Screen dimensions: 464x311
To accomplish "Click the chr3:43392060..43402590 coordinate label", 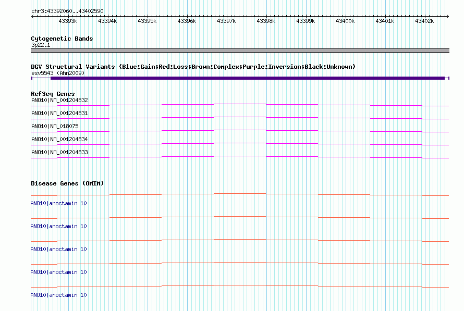I will coord(67,11).
